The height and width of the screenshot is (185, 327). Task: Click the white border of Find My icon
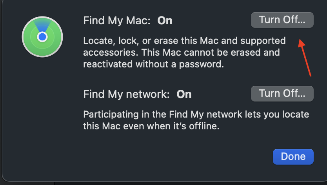pyautogui.click(x=23, y=37)
